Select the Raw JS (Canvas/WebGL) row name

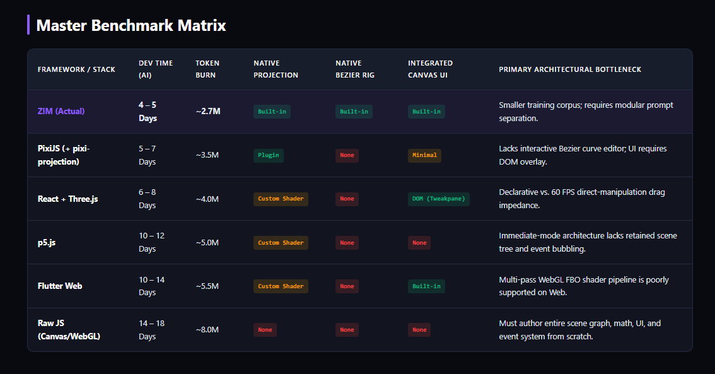(69, 330)
